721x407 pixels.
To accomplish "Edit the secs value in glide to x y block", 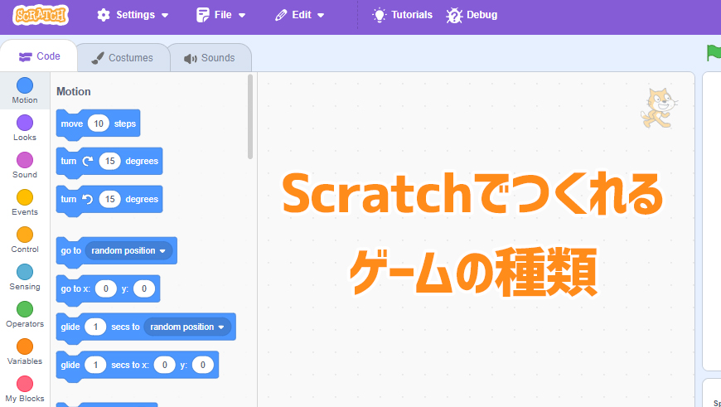I will (x=95, y=366).
